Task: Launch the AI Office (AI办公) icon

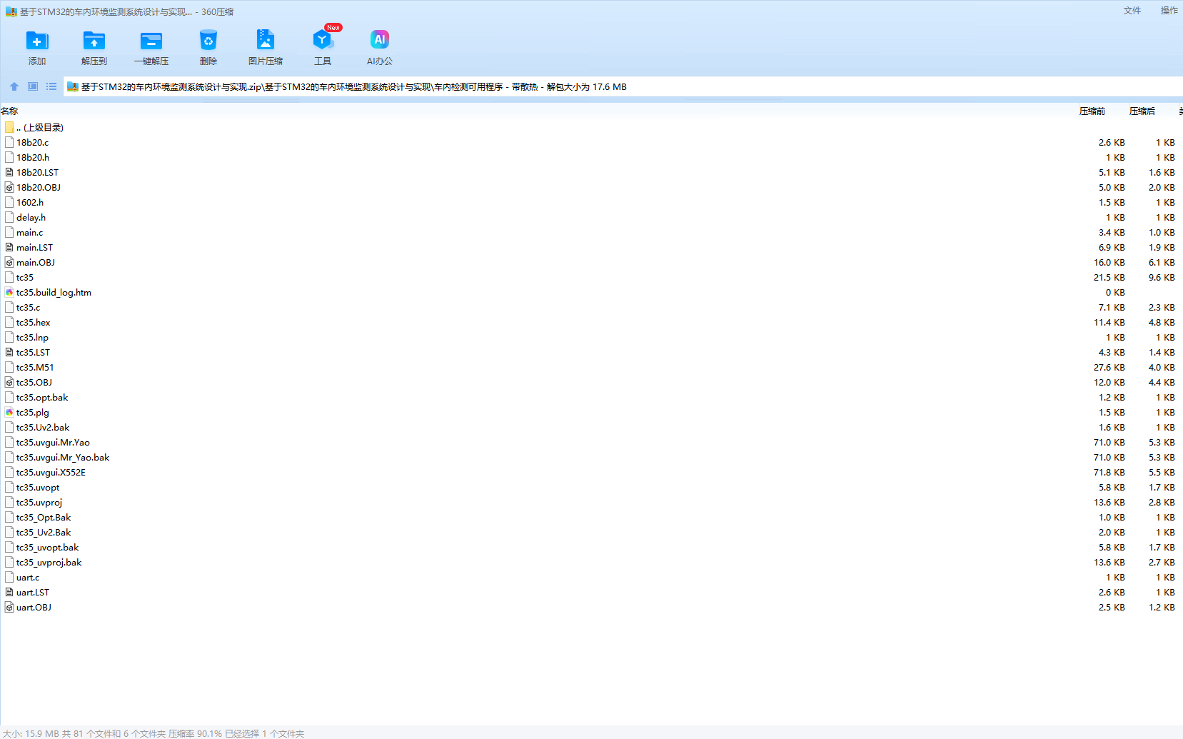Action: 379,41
